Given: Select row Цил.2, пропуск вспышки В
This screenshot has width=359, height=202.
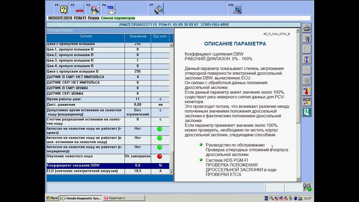Looking at the screenshot, I should click(x=108, y=55).
